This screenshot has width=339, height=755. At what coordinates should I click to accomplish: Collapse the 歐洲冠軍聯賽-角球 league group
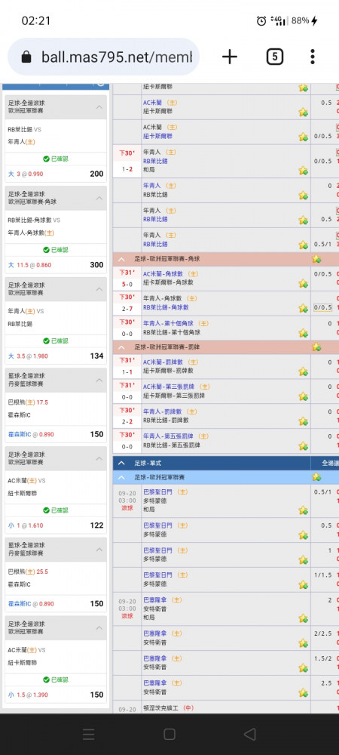pos(121,259)
